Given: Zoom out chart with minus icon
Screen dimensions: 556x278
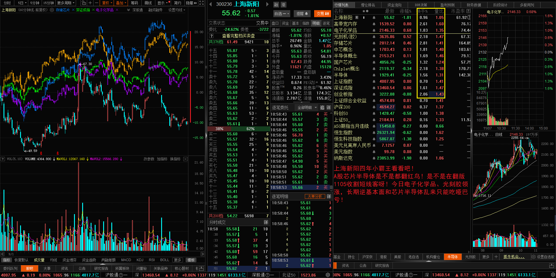Looking at the screenshot, I should pos(96,3).
